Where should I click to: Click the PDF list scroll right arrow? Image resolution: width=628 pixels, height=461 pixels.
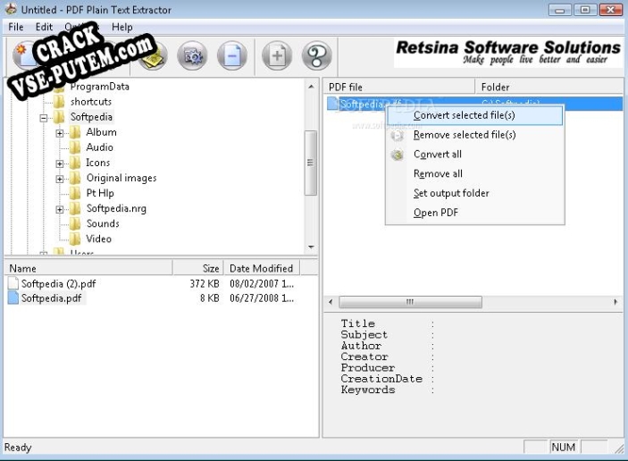[x=615, y=302]
